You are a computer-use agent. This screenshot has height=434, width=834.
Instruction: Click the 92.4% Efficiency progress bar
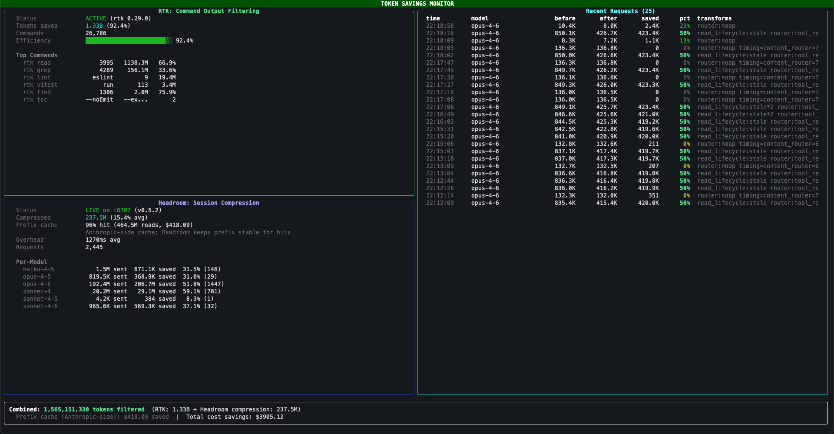coord(128,40)
